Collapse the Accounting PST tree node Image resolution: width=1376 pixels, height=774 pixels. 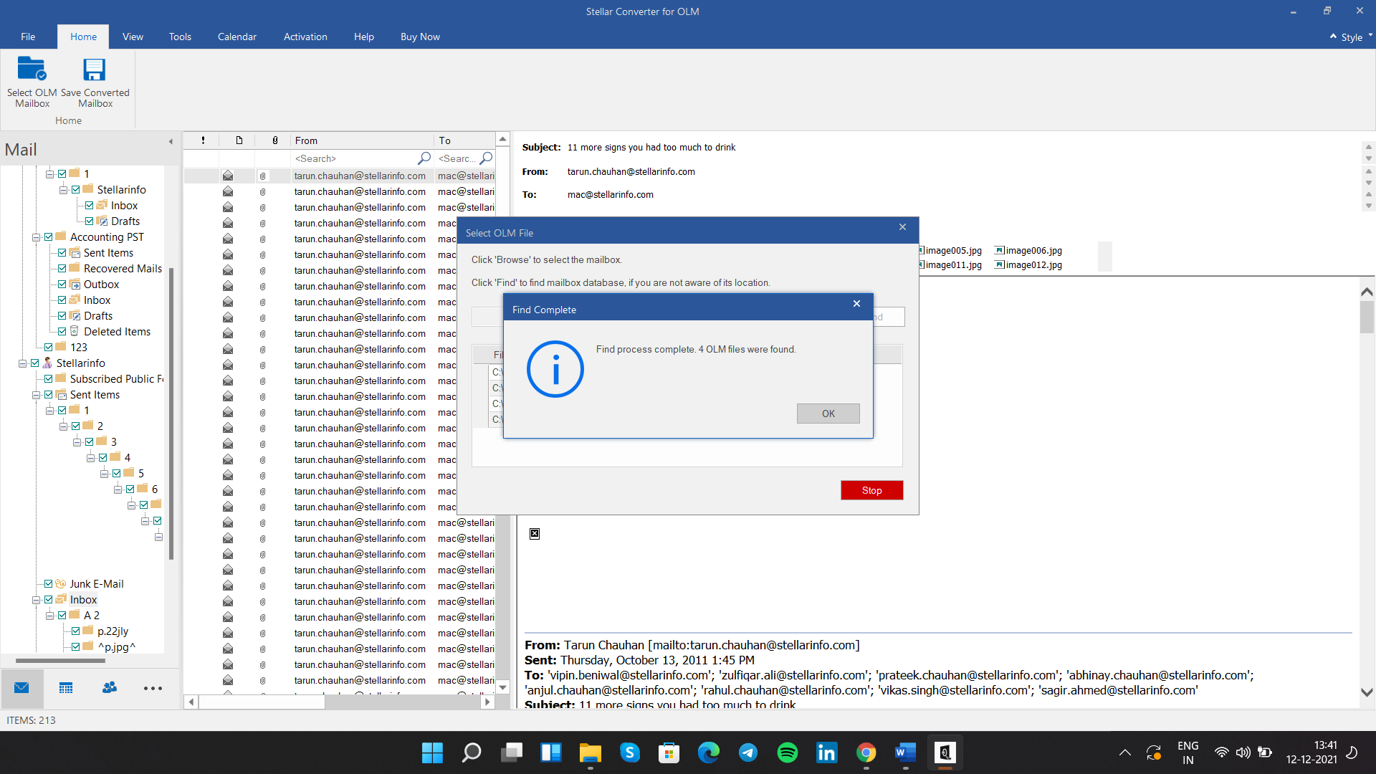pyautogui.click(x=36, y=237)
